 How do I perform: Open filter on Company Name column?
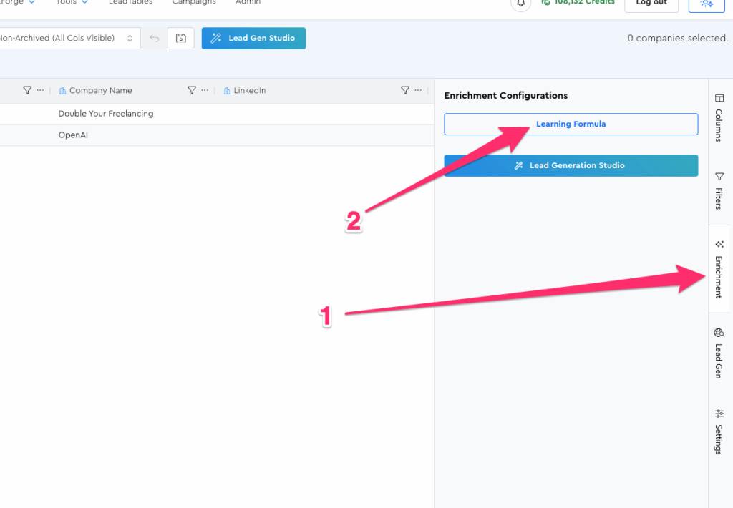(x=192, y=90)
